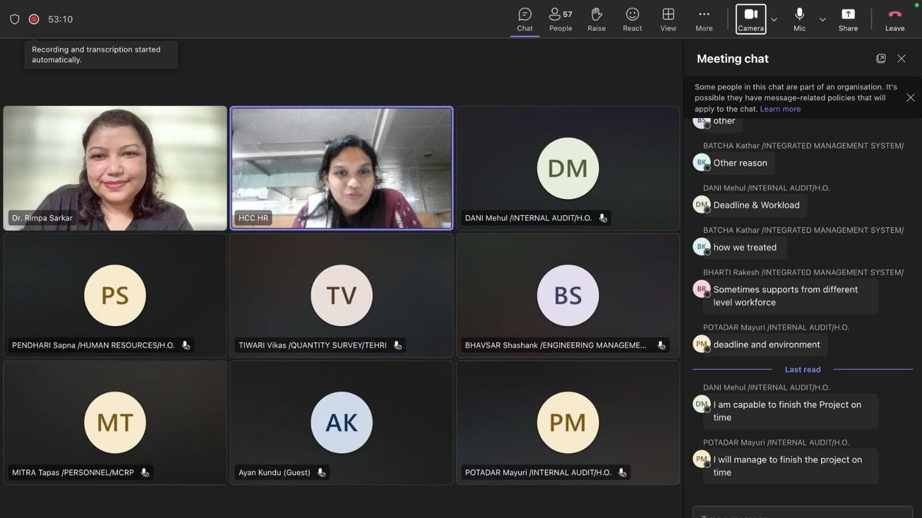The height and width of the screenshot is (518, 922).
Task: Select Dr. Rimpa Sarkar video tile
Action: click(115, 168)
